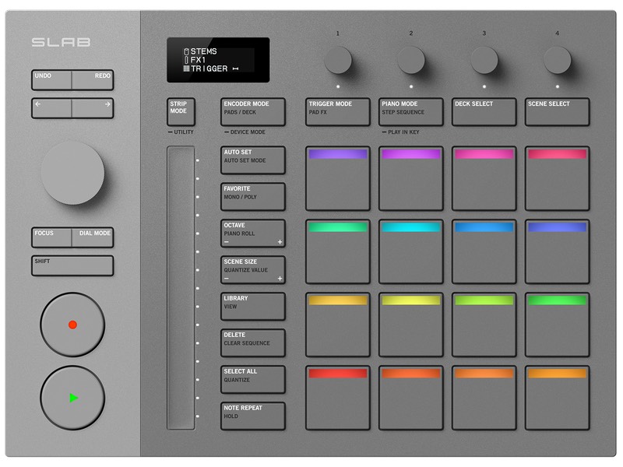Open DECK SELECT
Screen dimensions: 623x467
click(483, 111)
